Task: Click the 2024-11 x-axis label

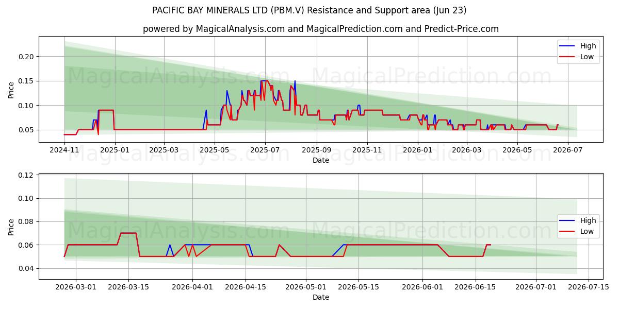Action: click(64, 150)
